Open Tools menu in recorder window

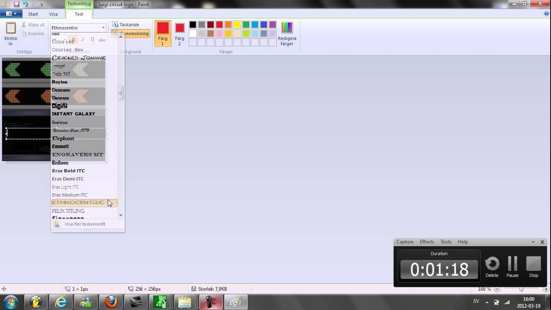pyautogui.click(x=446, y=242)
